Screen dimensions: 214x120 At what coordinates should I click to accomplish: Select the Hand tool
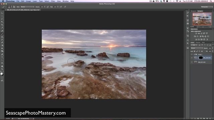[x=2, y=66]
